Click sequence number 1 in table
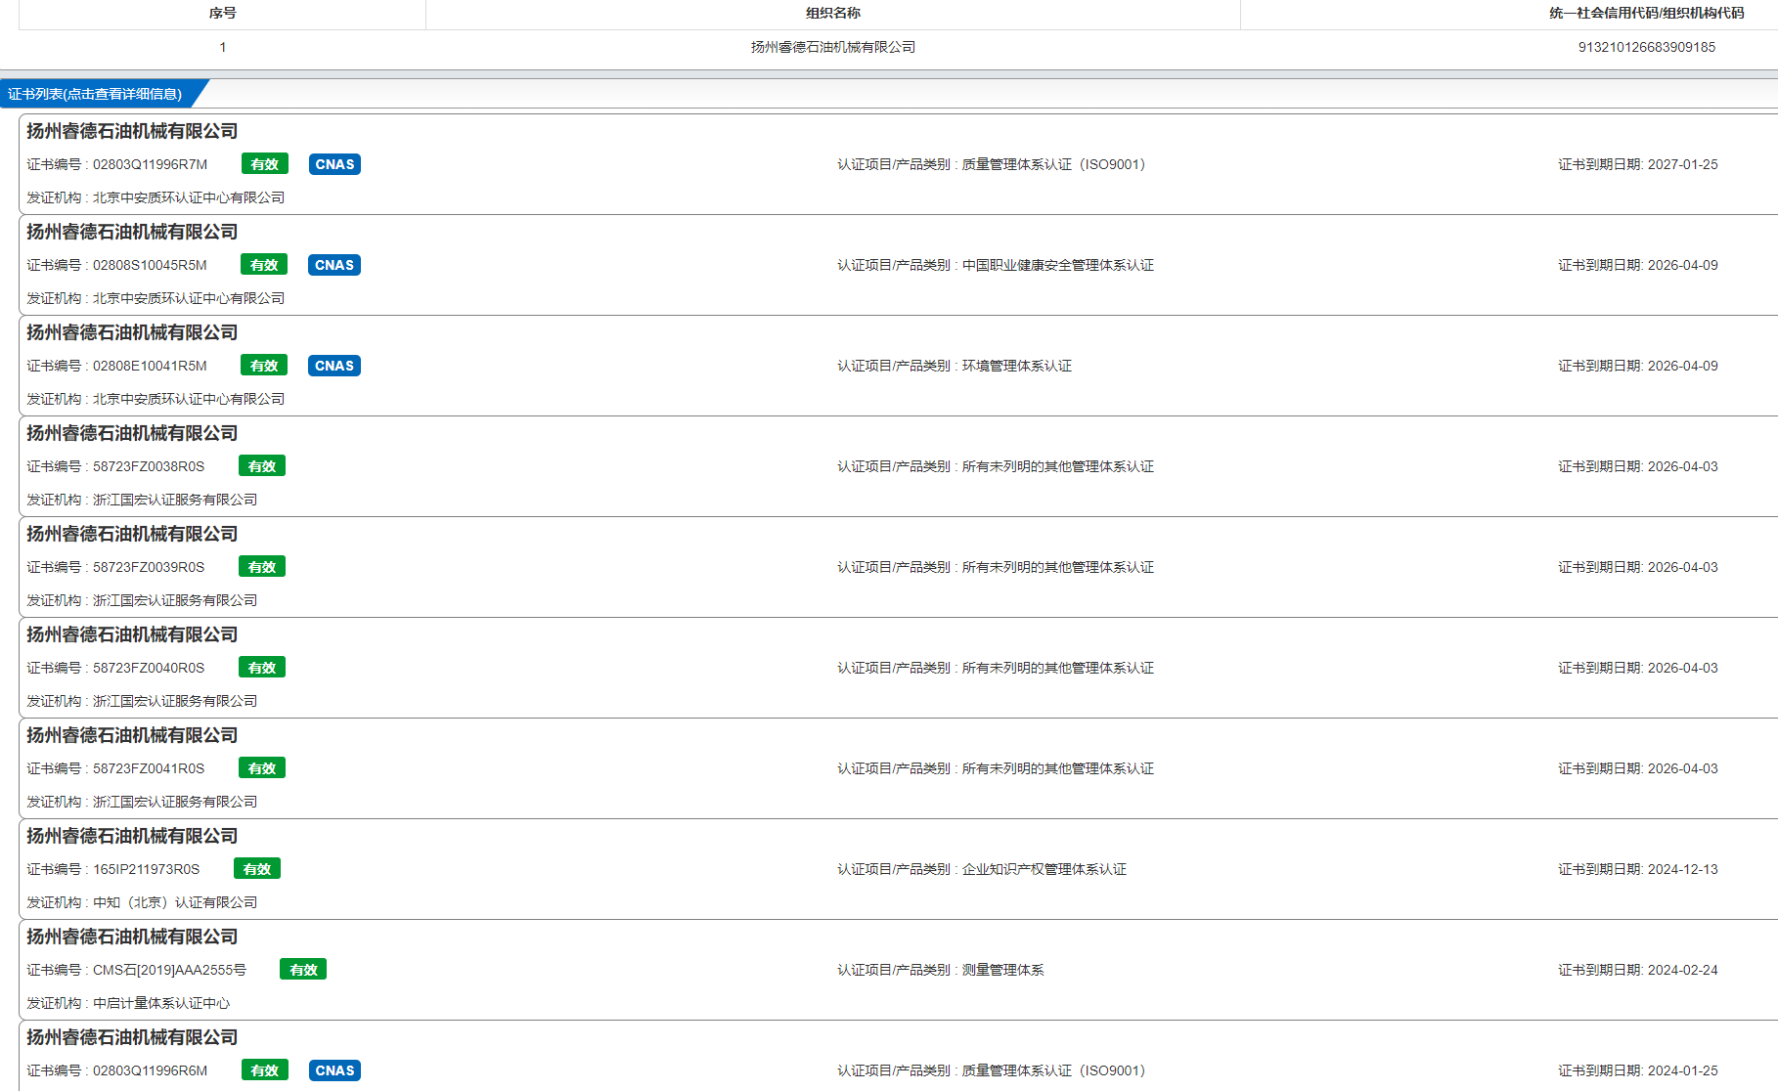The image size is (1778, 1091). [x=223, y=47]
